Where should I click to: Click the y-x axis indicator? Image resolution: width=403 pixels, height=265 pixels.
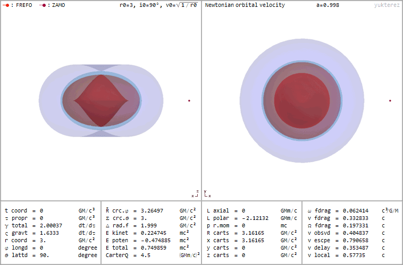tap(207, 194)
